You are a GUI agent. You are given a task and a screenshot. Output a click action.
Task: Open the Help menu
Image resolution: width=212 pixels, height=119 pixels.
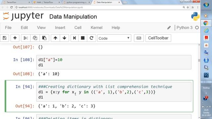(116, 28)
